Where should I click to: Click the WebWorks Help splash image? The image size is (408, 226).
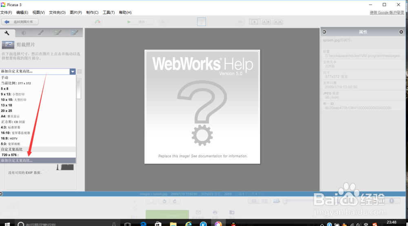click(202, 107)
